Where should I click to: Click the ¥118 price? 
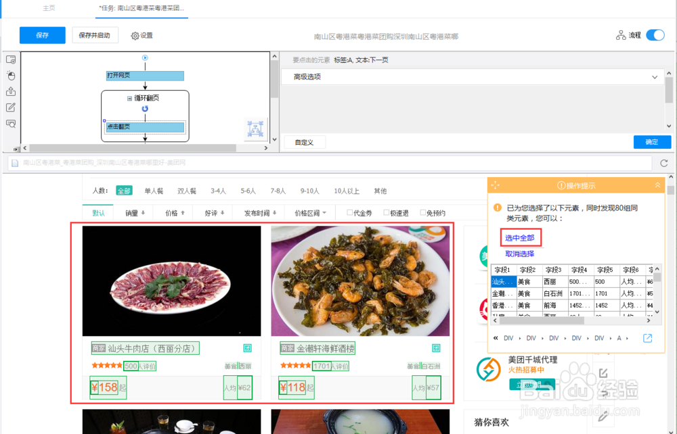292,387
